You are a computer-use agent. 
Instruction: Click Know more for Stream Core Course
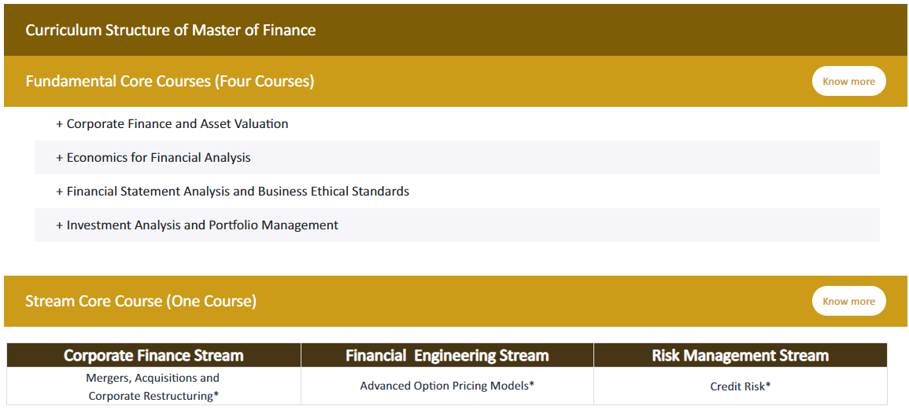848,301
